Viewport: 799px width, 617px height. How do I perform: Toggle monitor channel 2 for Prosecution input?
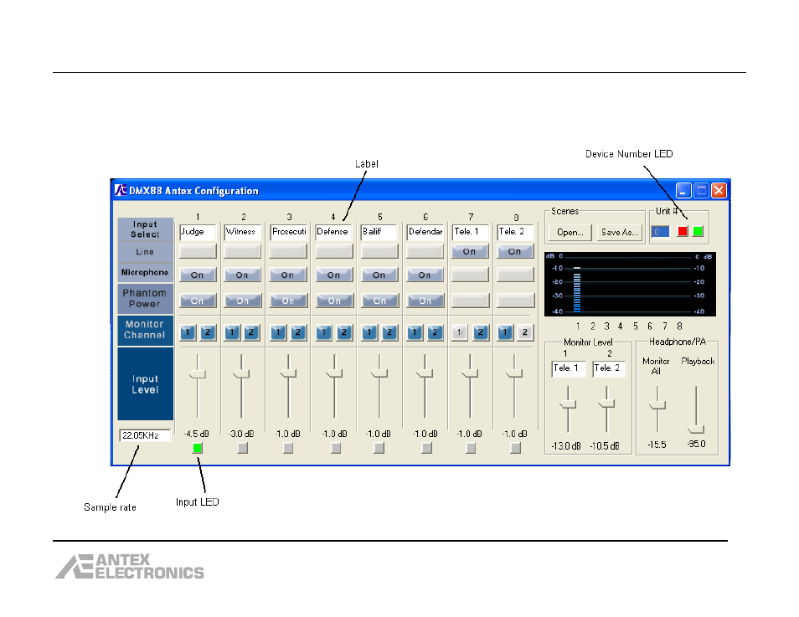[x=298, y=332]
